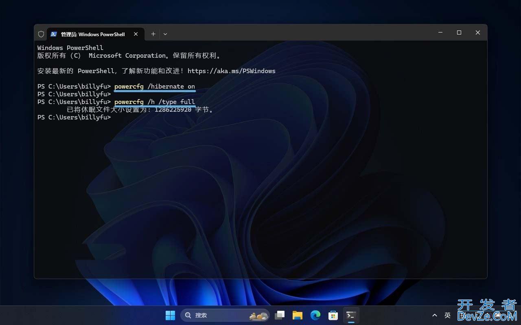Click the 'Windows PowerShell' header line
Image resolution: width=521 pixels, height=325 pixels.
tap(70, 48)
